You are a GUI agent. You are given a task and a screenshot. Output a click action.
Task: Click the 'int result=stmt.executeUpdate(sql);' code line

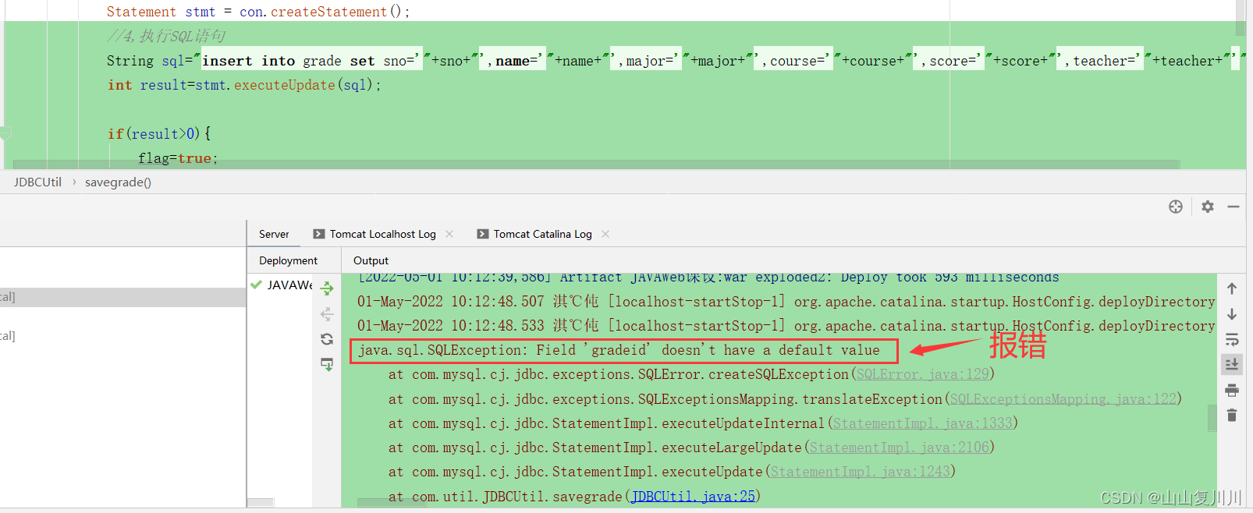point(244,85)
